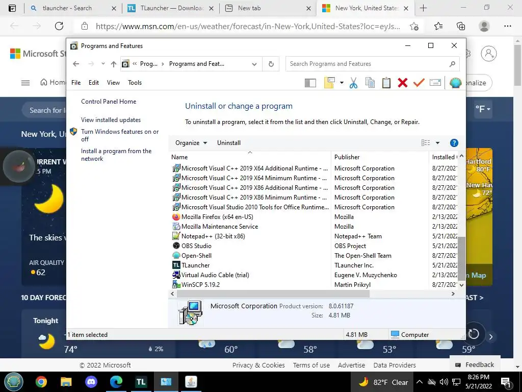Sort by Name column header
The height and width of the screenshot is (392, 522).
[x=250, y=157]
